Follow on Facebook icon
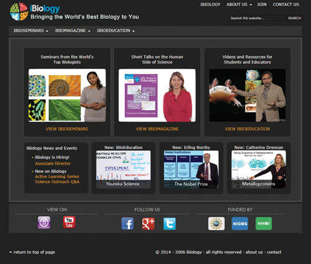 (x=128, y=224)
